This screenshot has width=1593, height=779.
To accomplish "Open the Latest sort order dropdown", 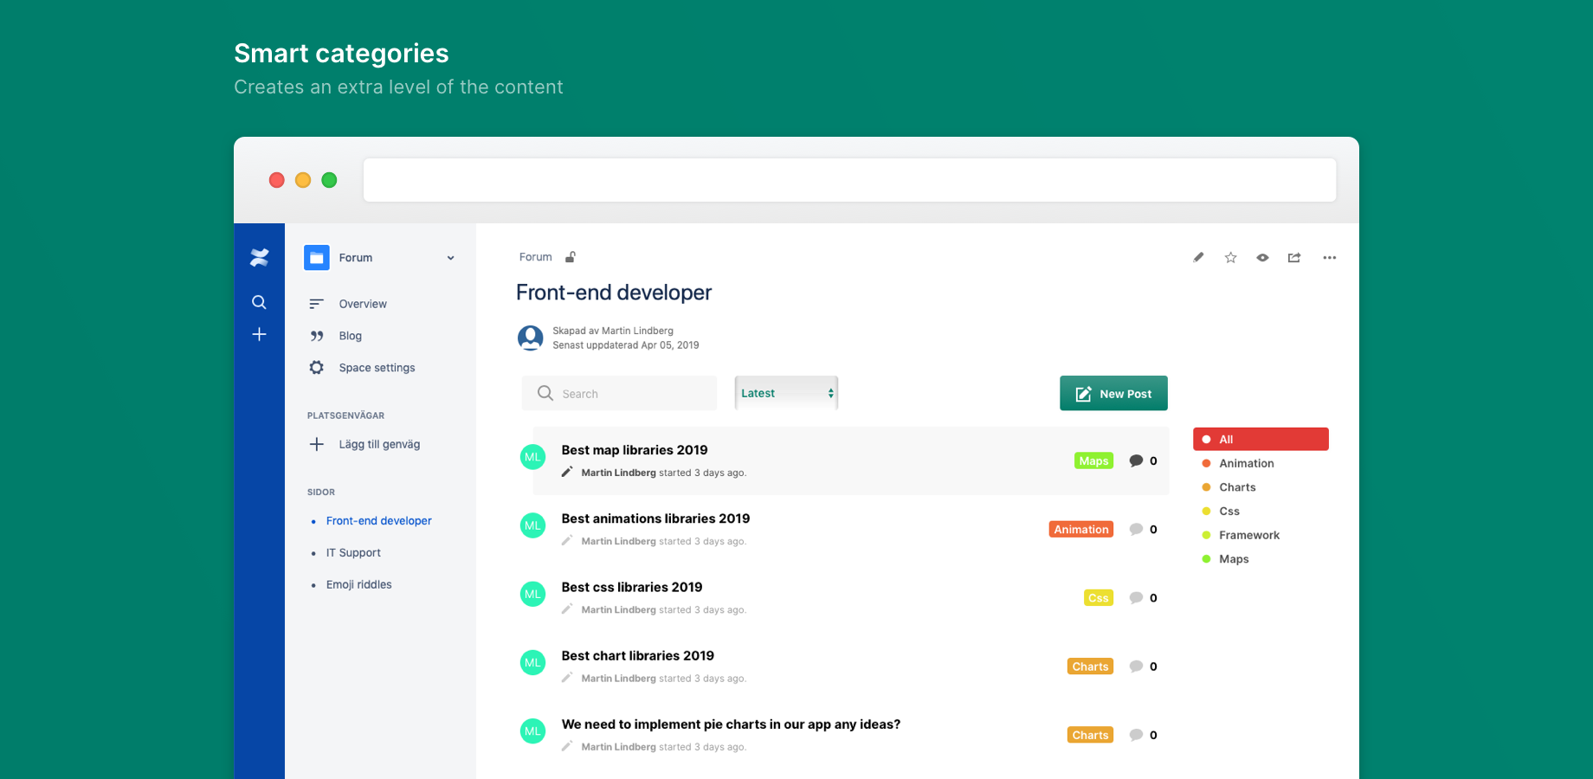I will coord(784,392).
